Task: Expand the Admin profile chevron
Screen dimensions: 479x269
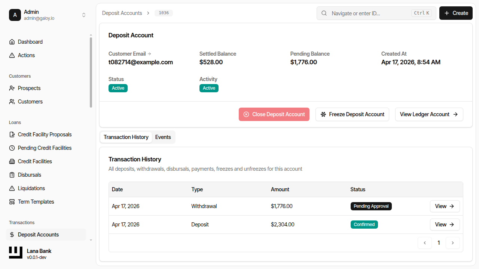Action: (x=84, y=15)
